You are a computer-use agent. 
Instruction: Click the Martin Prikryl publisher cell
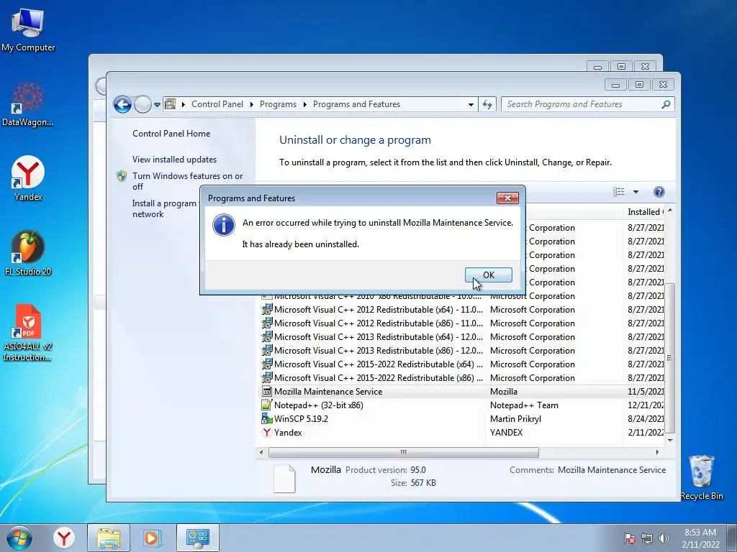click(515, 419)
